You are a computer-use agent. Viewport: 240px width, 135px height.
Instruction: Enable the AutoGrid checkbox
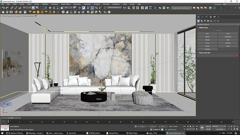click(x=215, y=31)
